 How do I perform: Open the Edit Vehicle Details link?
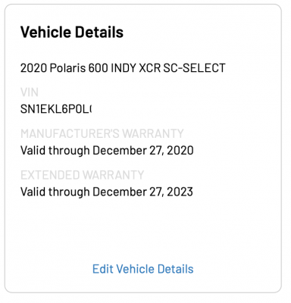click(x=143, y=269)
